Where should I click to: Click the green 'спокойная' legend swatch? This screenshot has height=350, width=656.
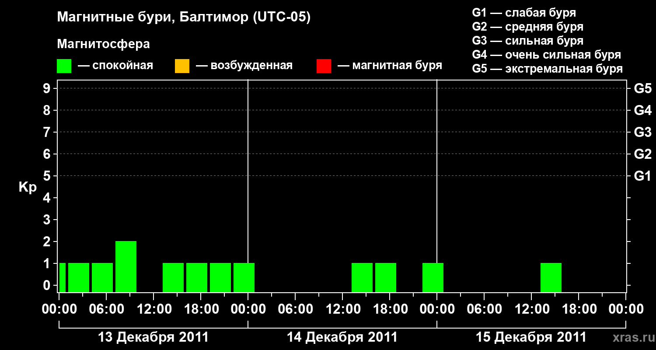pos(64,66)
